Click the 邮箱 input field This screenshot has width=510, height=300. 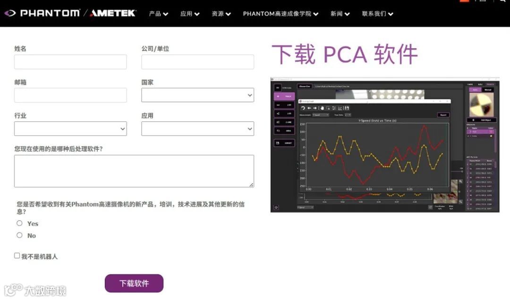(70, 95)
